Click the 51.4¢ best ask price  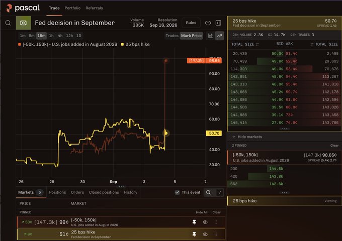[291, 54]
